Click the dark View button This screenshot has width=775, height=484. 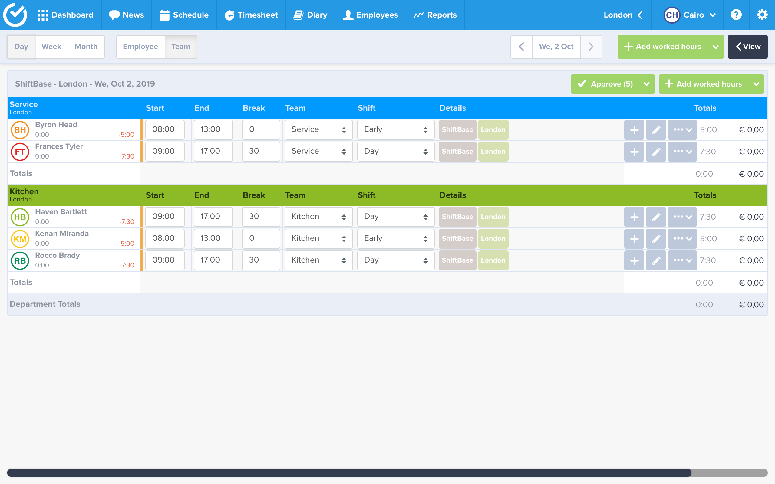pos(747,47)
